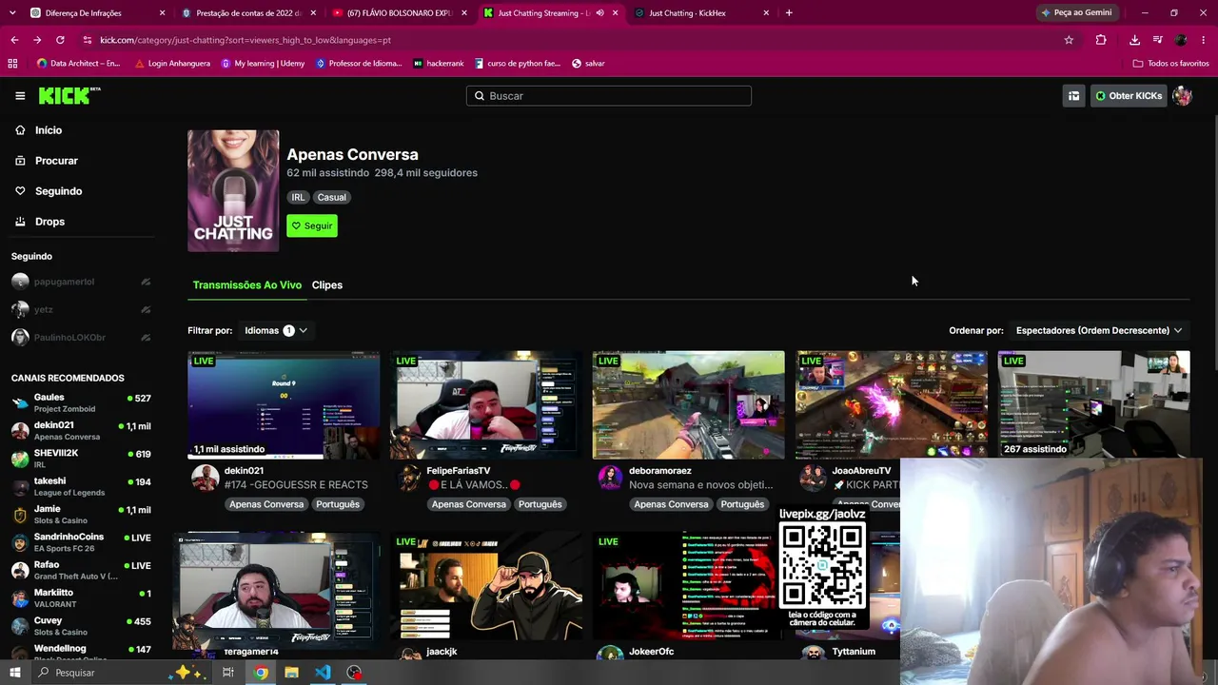The width and height of the screenshot is (1218, 685).
Task: Open the My learning | Udemy bookmark
Action: [x=263, y=64]
